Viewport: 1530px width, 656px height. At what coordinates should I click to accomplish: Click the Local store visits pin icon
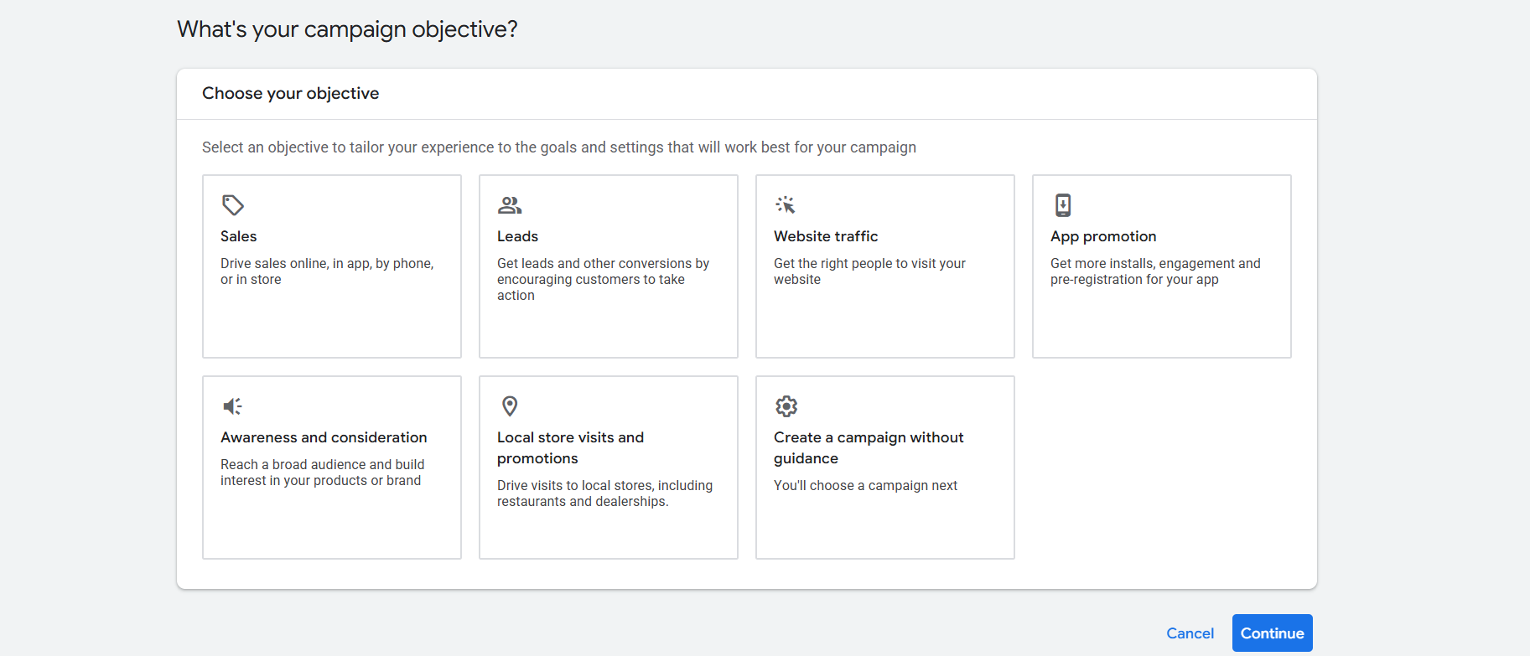point(510,406)
